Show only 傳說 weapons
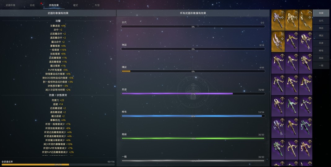The image size is (331, 167). (321, 36)
